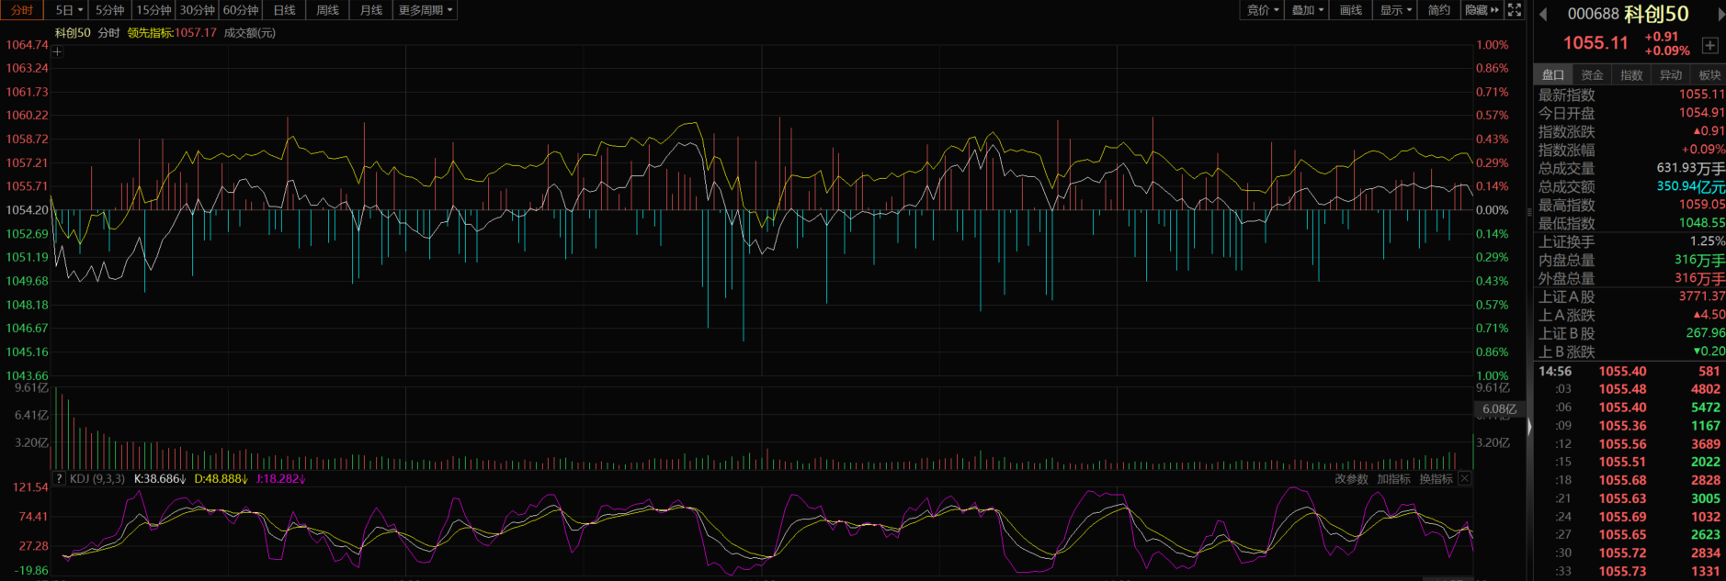Click the 今日开盘 row

coord(1630,113)
